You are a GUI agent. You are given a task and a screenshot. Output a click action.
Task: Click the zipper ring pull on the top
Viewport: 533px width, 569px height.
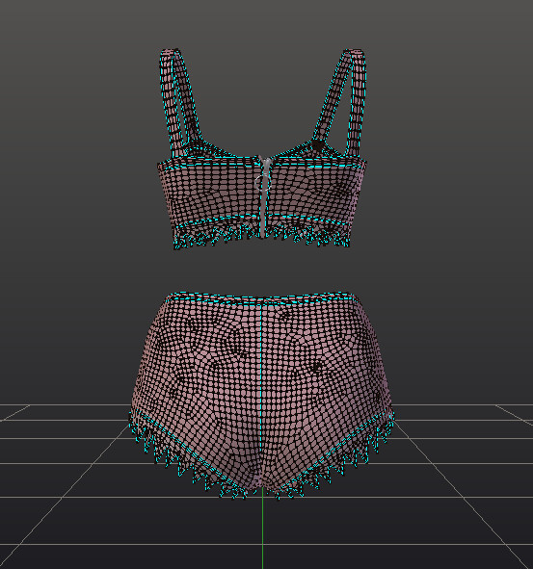tap(263, 182)
